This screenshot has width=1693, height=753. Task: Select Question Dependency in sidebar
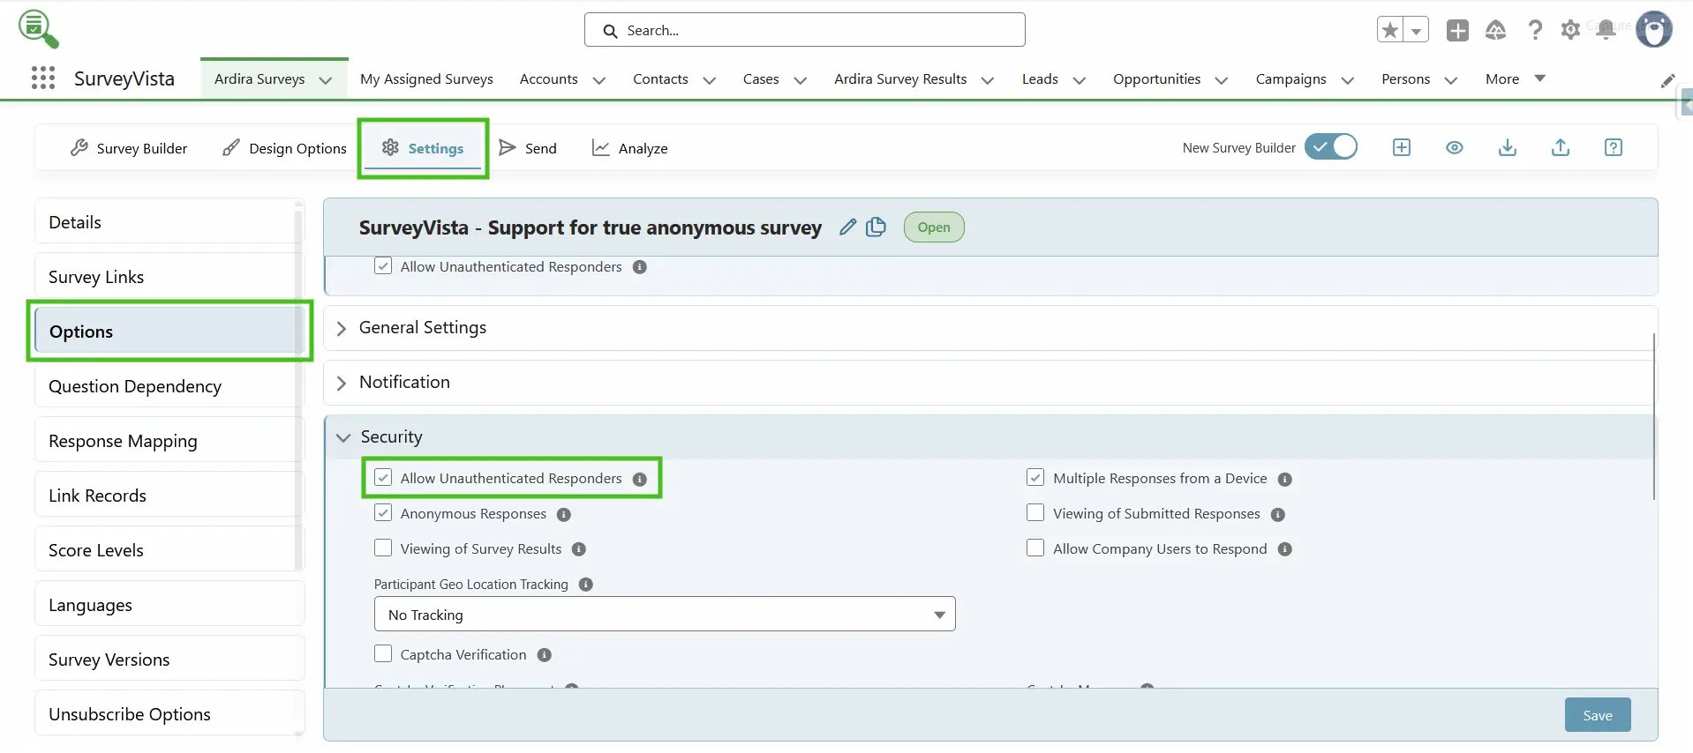pyautogui.click(x=168, y=386)
